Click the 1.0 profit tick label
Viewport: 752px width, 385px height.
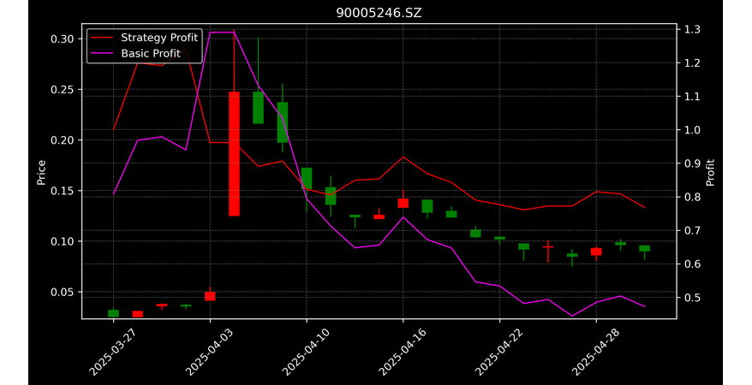[691, 130]
